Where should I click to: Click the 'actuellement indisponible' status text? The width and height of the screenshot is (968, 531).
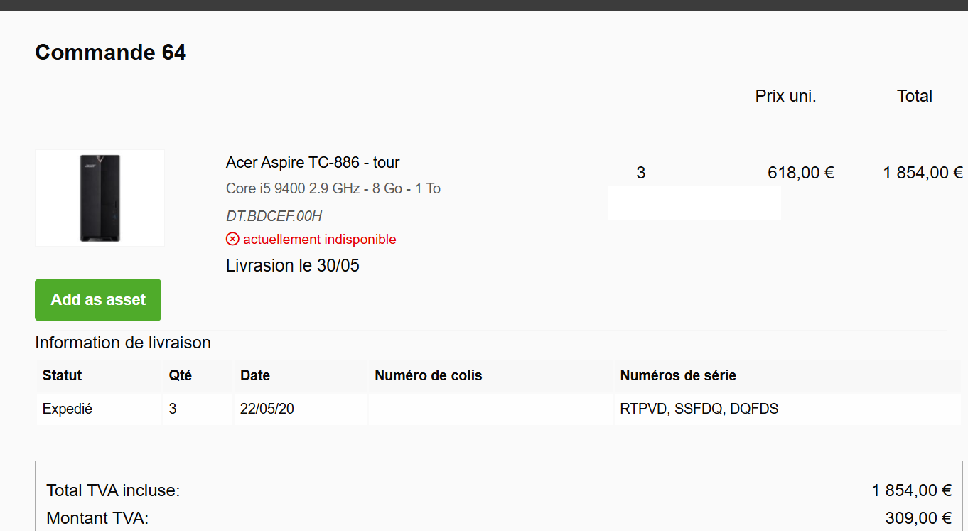coord(319,240)
